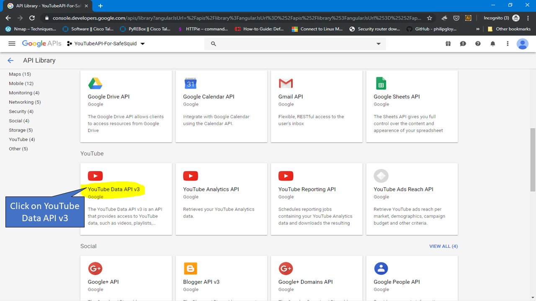
Task: Click the user account avatar in console
Action: coord(523,43)
